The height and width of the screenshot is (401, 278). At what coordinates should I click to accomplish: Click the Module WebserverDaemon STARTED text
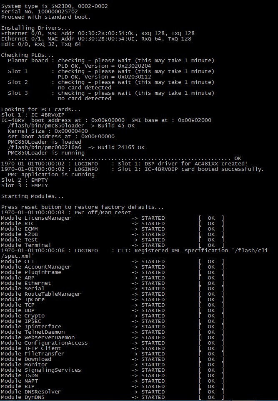(153, 338)
